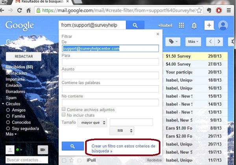
Task: Expand the Más sidebar menu
Action: click(11, 134)
